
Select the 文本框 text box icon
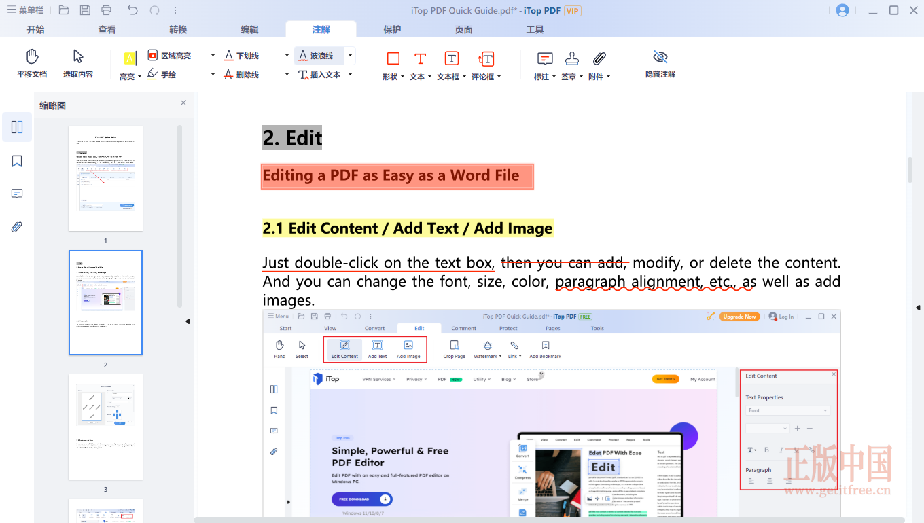(451, 58)
